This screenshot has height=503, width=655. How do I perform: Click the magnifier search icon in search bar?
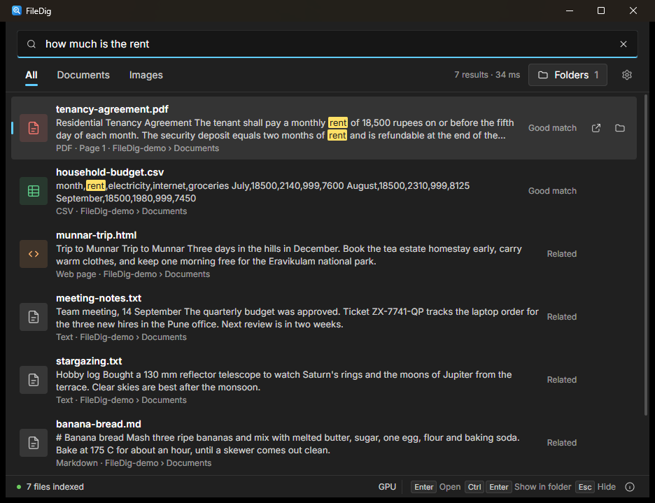click(x=31, y=44)
